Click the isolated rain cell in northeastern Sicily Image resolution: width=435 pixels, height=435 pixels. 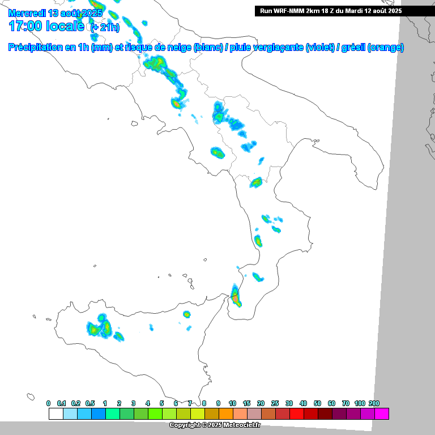point(187,314)
